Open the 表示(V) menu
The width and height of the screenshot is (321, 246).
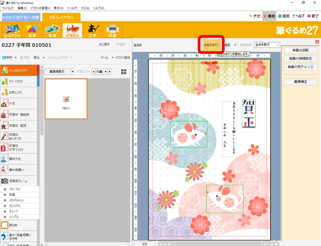click(x=59, y=8)
